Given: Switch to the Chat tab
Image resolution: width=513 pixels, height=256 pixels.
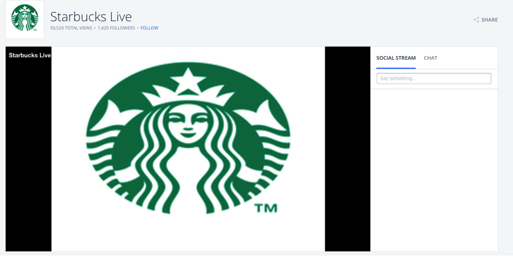Looking at the screenshot, I should pos(430,58).
